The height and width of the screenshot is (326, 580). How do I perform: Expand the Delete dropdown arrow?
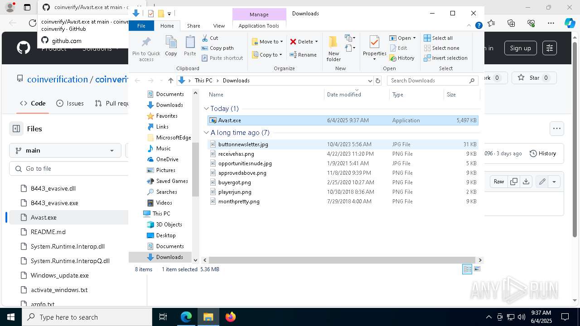coord(316,42)
